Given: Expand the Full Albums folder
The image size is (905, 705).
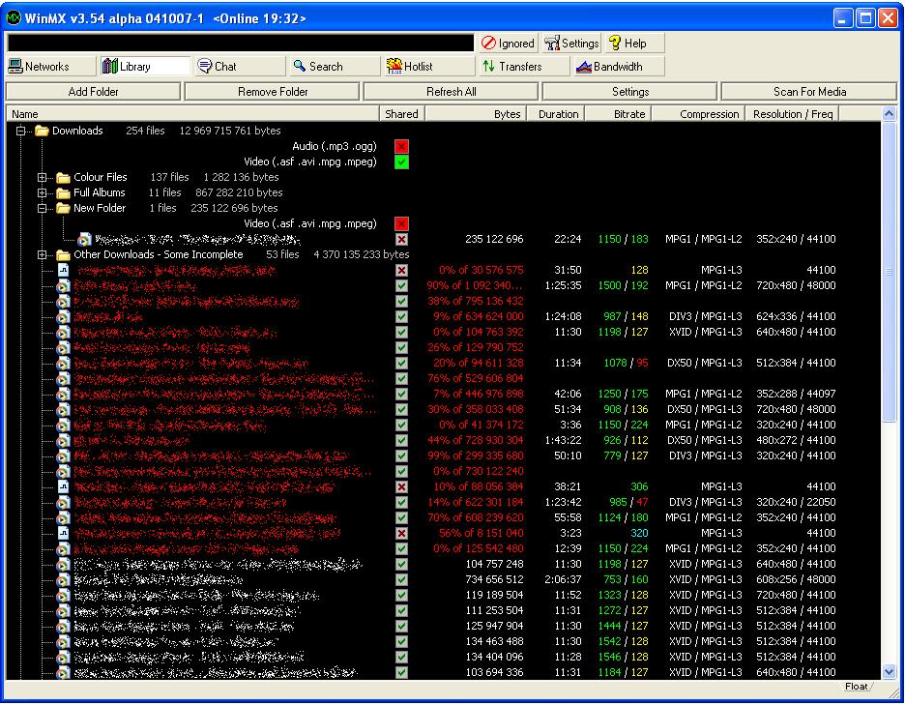Looking at the screenshot, I should click(43, 192).
